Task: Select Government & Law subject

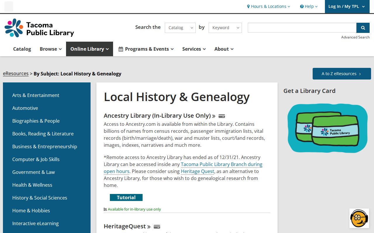Action: tap(34, 172)
